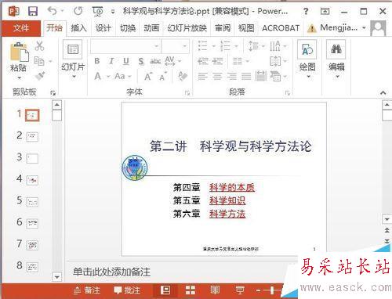Collapse the ribbon with the caret
This screenshot has height=299, width=392.
pyautogui.click(x=383, y=92)
